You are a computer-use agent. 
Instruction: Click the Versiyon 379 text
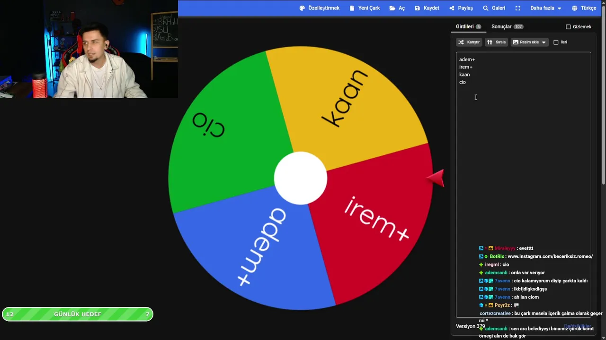click(471, 326)
